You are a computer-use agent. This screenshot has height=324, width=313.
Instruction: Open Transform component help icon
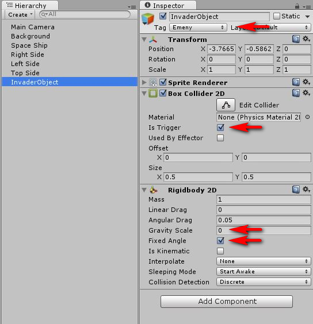click(296, 39)
